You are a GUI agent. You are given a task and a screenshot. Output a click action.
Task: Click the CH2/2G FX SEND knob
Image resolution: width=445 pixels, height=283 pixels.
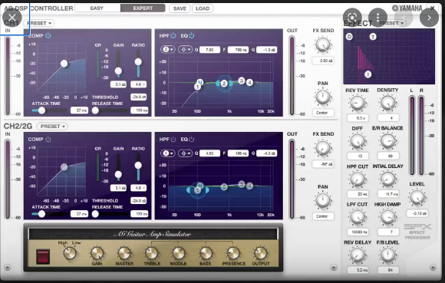point(323,148)
